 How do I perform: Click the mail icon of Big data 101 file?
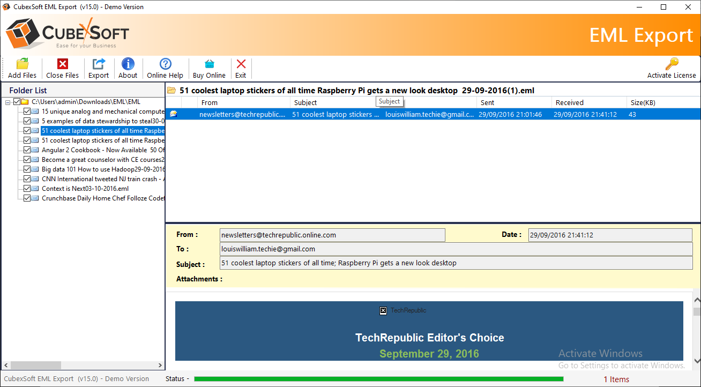click(x=35, y=169)
